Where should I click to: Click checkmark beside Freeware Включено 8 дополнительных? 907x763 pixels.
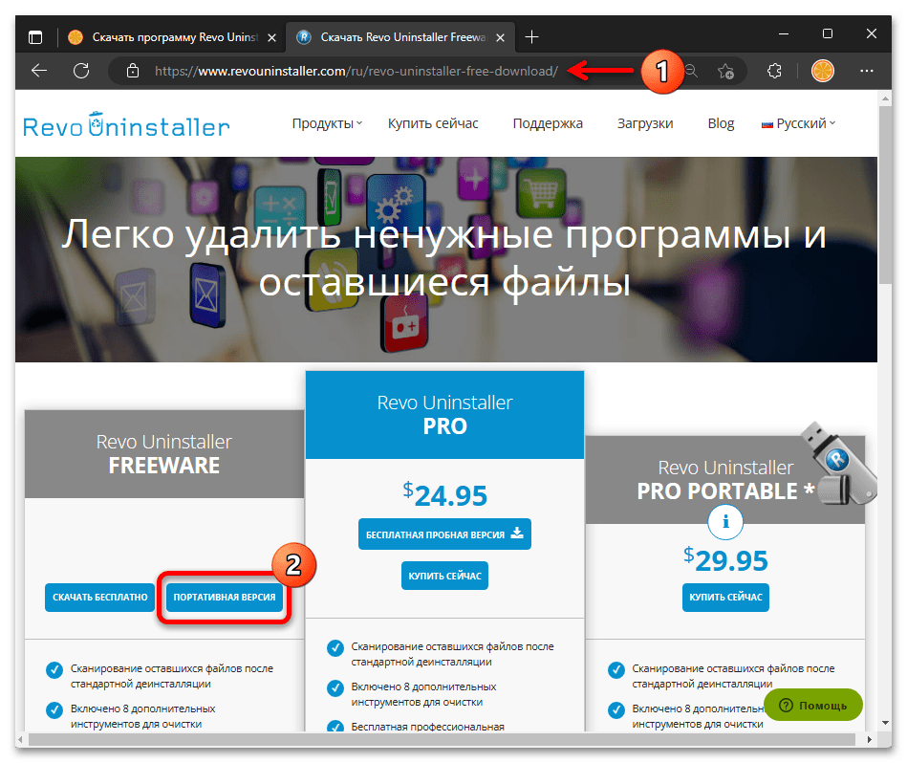pos(54,710)
